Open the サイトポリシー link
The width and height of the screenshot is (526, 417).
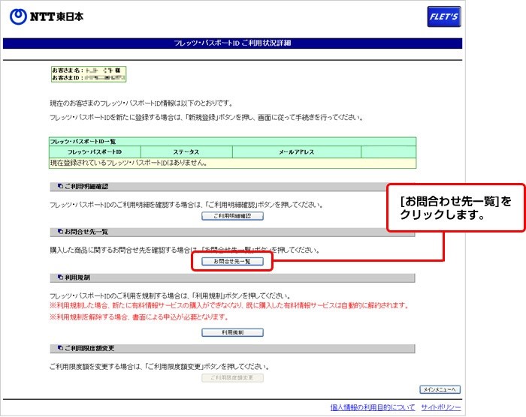coord(441,407)
